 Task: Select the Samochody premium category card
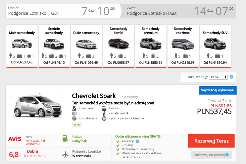point(151,46)
